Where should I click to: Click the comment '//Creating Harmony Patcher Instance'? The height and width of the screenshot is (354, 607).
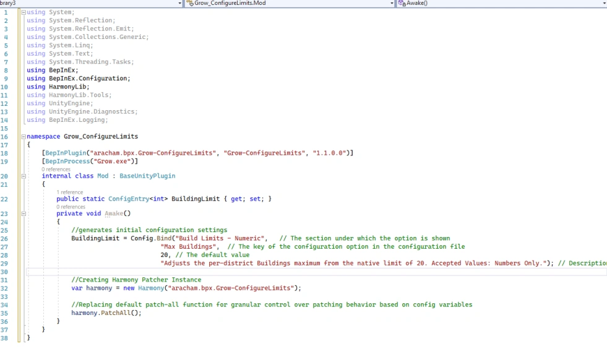pyautogui.click(x=136, y=280)
